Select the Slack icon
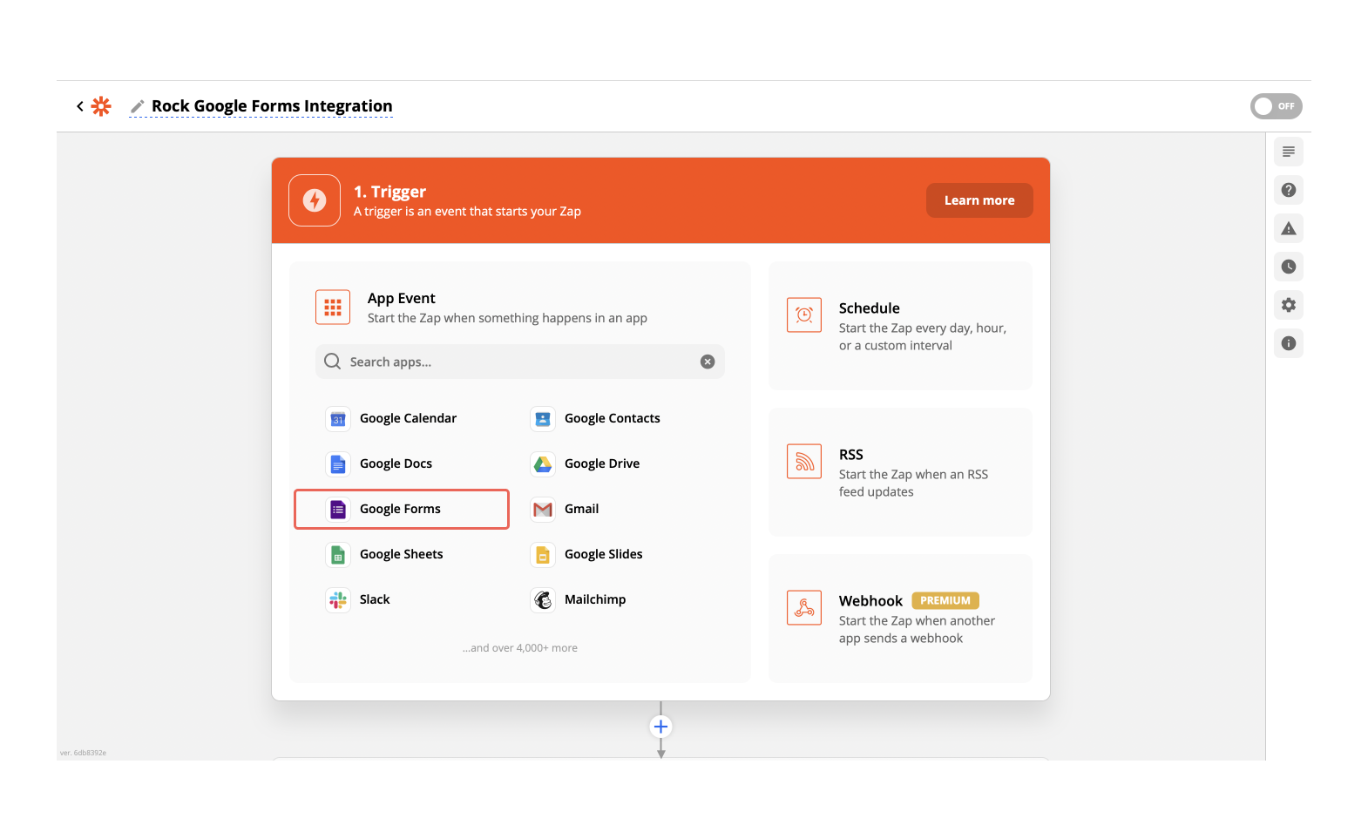 [x=338, y=600]
